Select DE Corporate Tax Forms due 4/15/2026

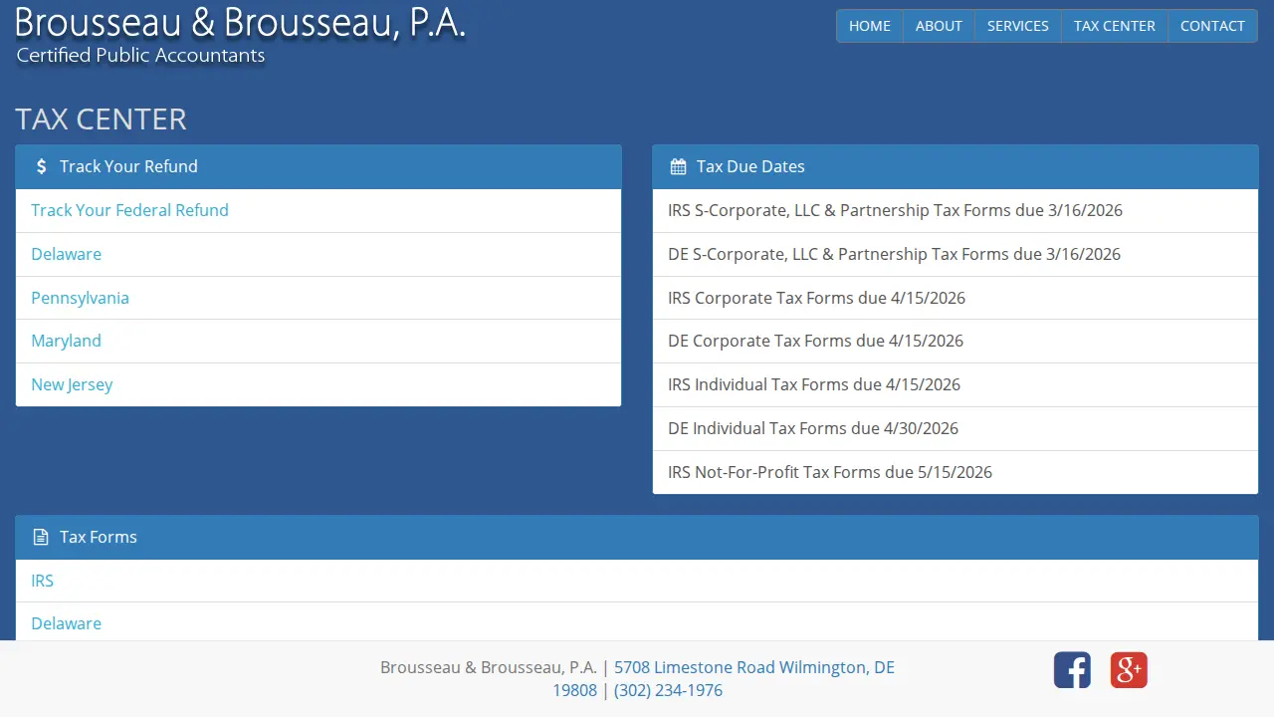[955, 341]
